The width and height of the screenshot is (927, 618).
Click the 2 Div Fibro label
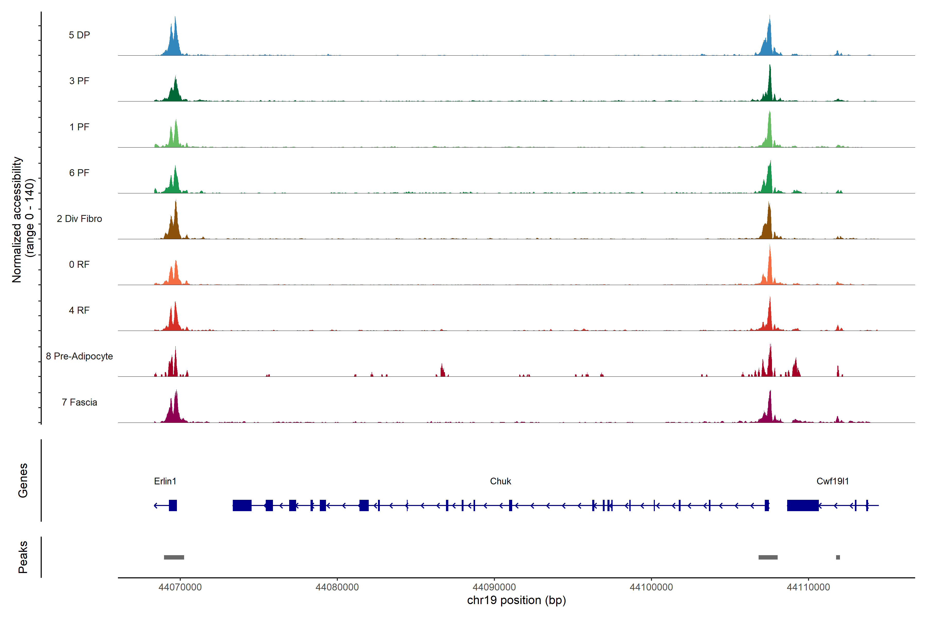tap(79, 218)
